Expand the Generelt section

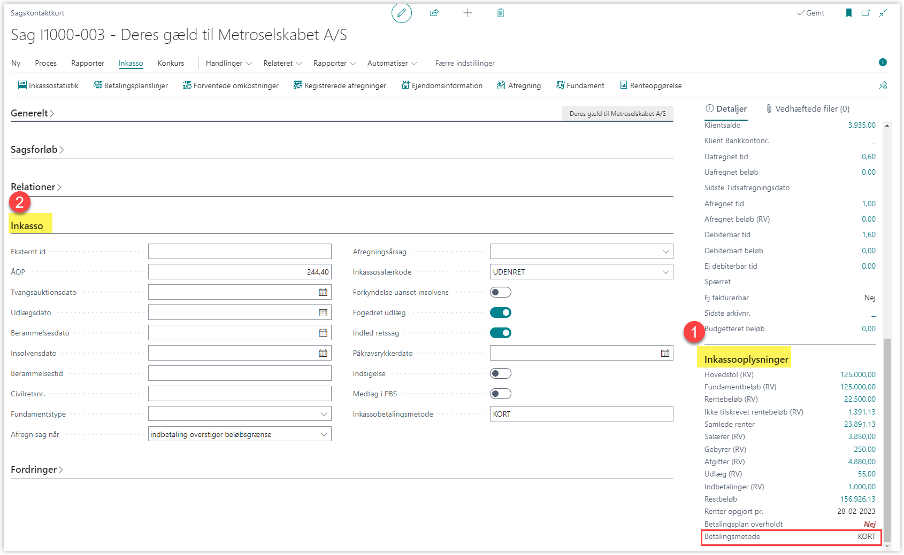[32, 113]
